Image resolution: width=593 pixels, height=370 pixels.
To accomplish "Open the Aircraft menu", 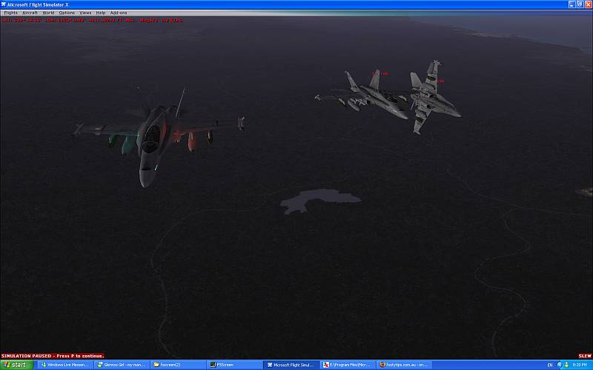I will click(30, 13).
